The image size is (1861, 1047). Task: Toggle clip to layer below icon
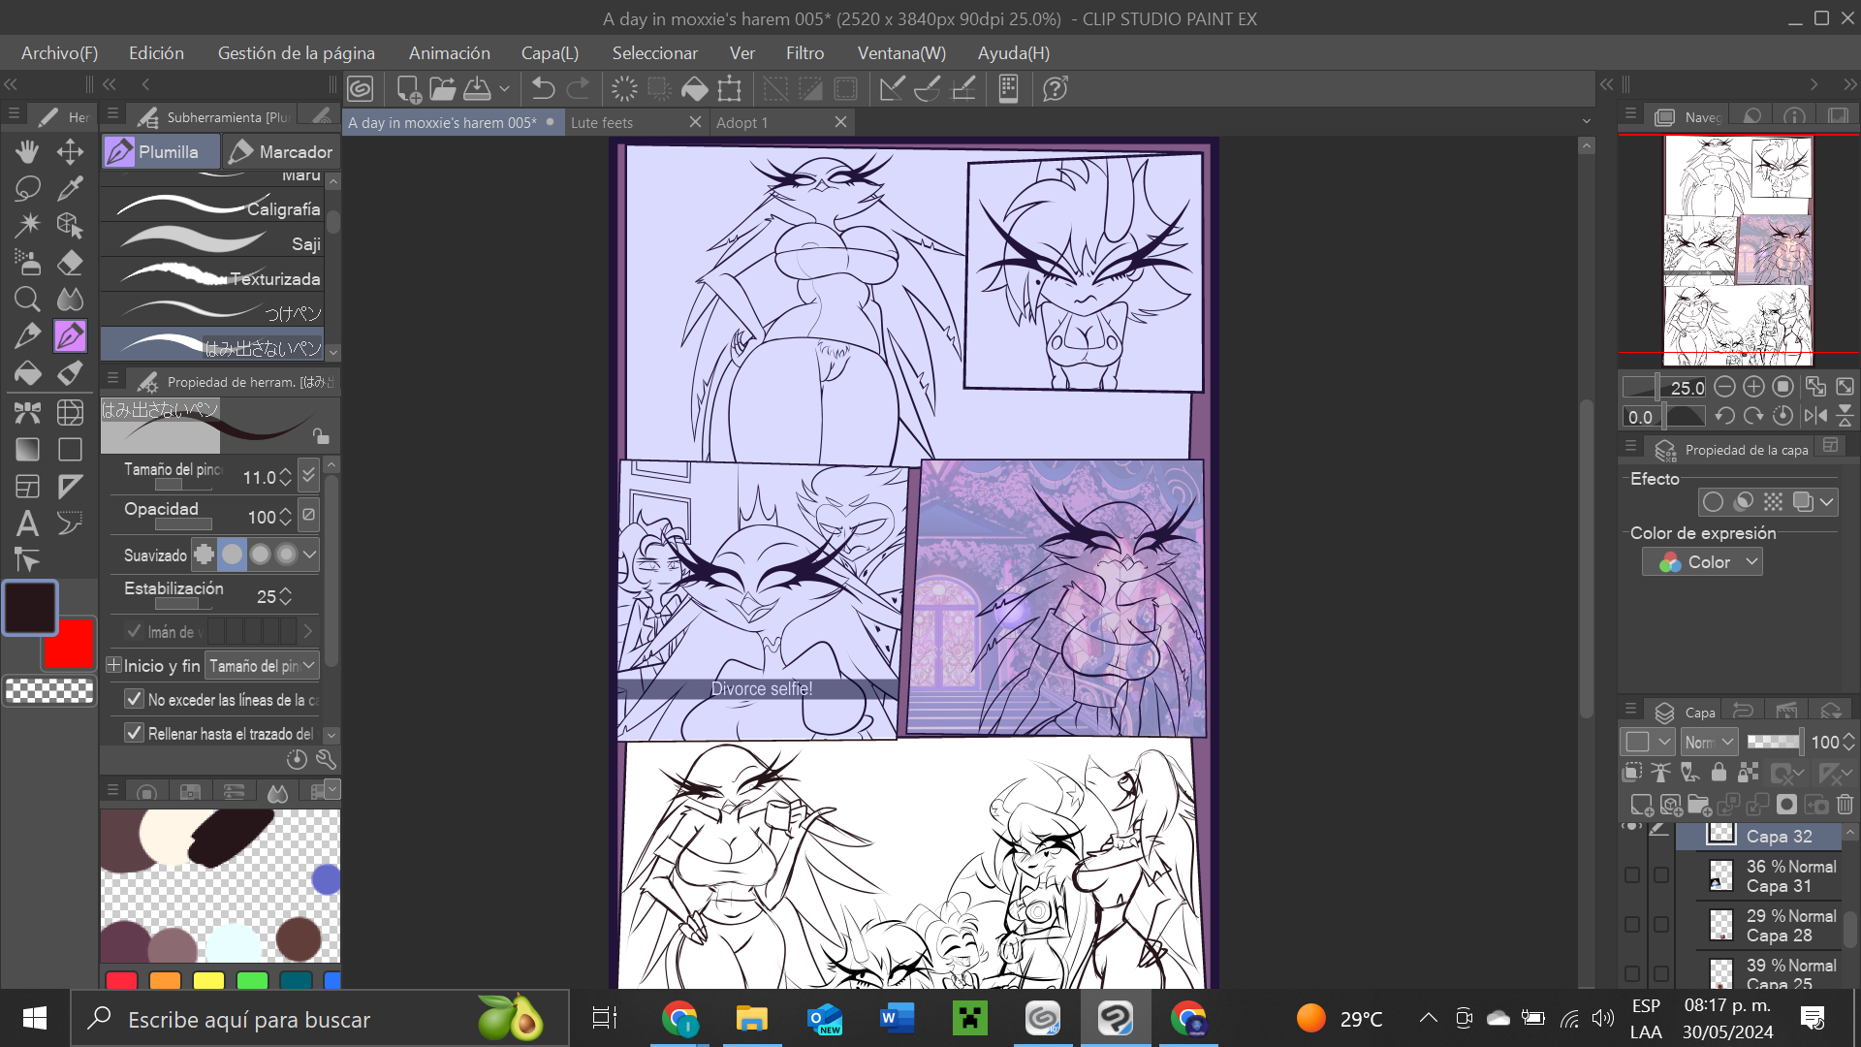coord(1632,772)
